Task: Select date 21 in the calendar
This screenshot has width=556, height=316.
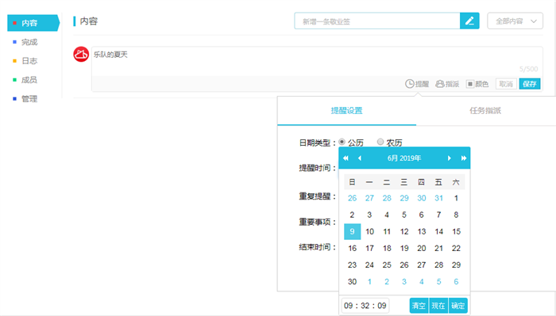Action: (438, 248)
